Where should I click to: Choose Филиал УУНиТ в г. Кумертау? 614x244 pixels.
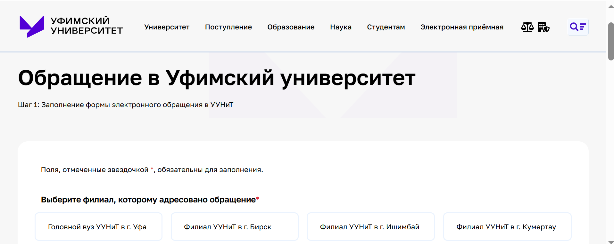tap(507, 227)
